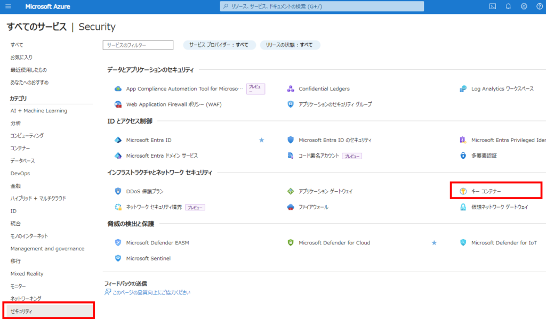Click the Microsoft Entra ID icon

[118, 140]
